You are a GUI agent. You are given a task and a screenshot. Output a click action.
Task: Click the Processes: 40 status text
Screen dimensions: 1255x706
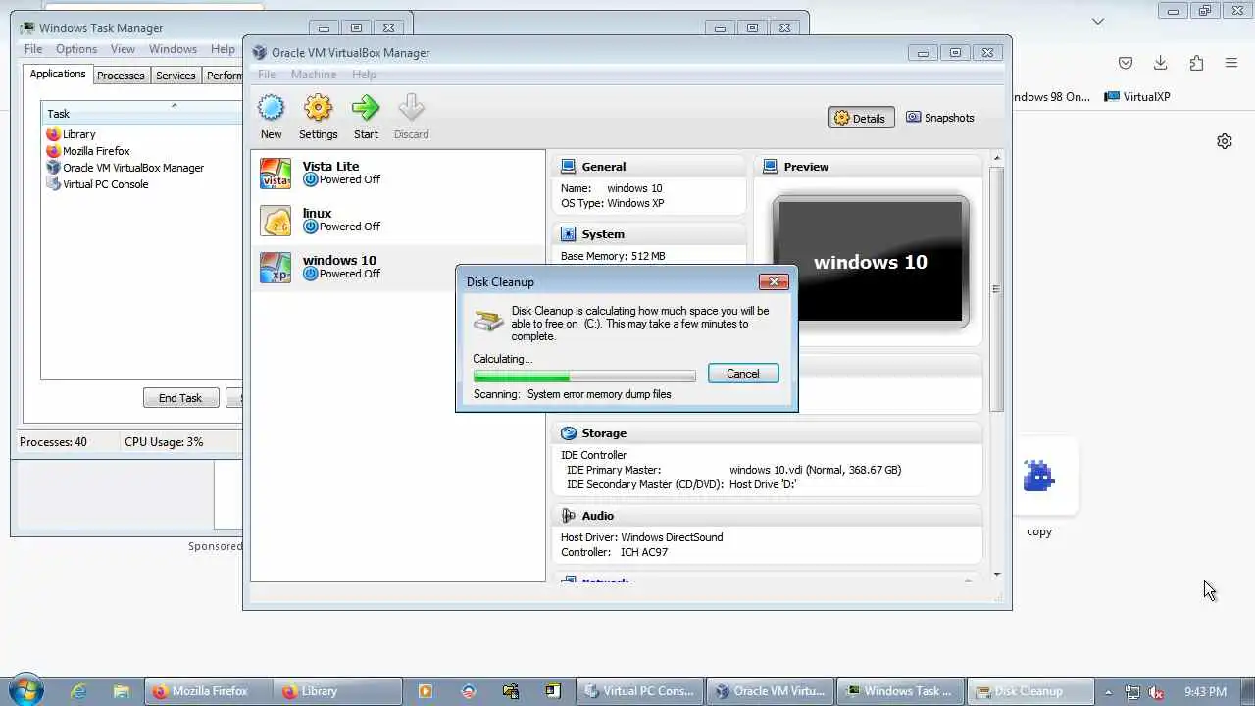tap(53, 442)
